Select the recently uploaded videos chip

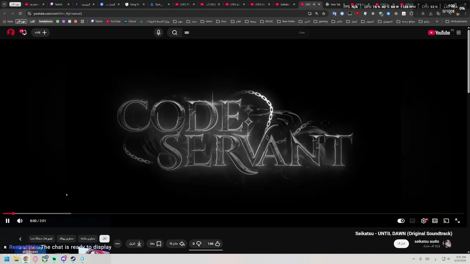point(41,238)
